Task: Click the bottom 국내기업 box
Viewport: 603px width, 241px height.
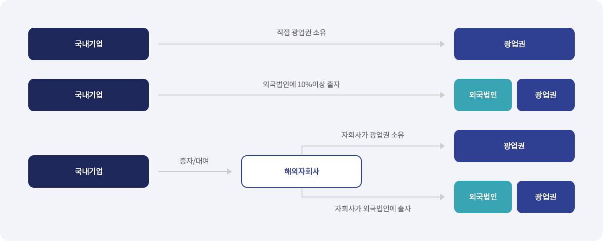Action: pyautogui.click(x=89, y=171)
